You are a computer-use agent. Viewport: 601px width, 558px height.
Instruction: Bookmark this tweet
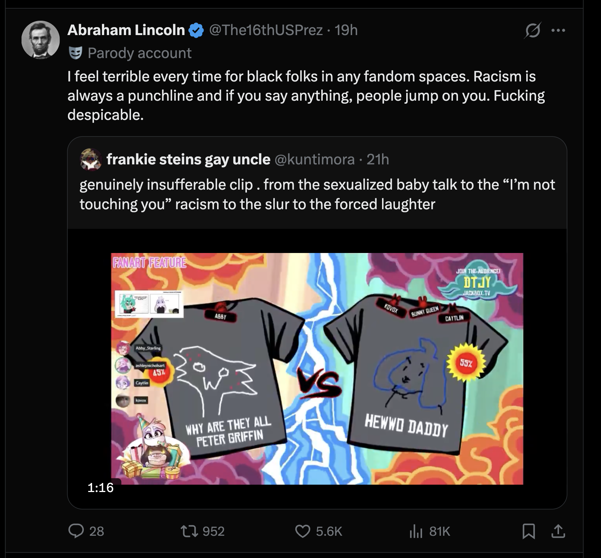[x=529, y=531]
